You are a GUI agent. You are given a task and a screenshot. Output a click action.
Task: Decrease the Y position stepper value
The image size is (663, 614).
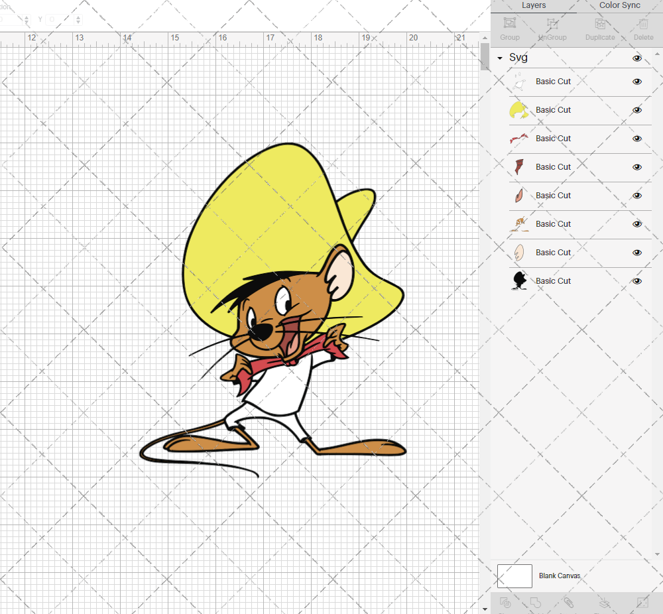[x=79, y=23]
